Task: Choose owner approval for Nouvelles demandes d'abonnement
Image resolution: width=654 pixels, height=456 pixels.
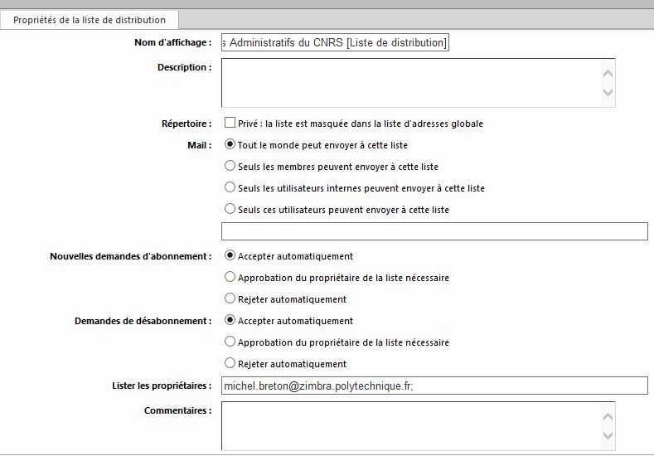Action: coord(230,277)
